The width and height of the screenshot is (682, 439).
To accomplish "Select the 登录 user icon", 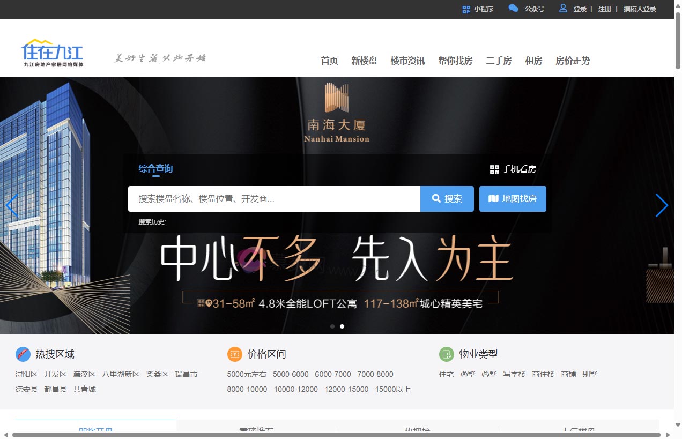I will [562, 8].
